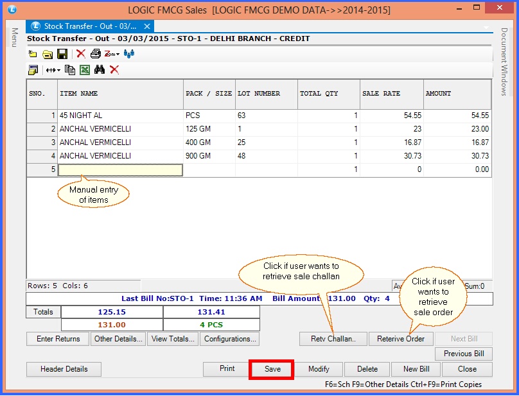
Task: Click View Totals button
Action: tap(173, 339)
